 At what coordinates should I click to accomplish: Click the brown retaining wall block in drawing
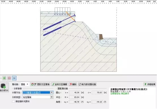[101, 37]
